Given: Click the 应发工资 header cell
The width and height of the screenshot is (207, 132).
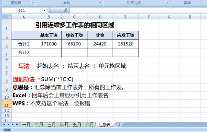Looking at the screenshot, I should click(x=125, y=35).
